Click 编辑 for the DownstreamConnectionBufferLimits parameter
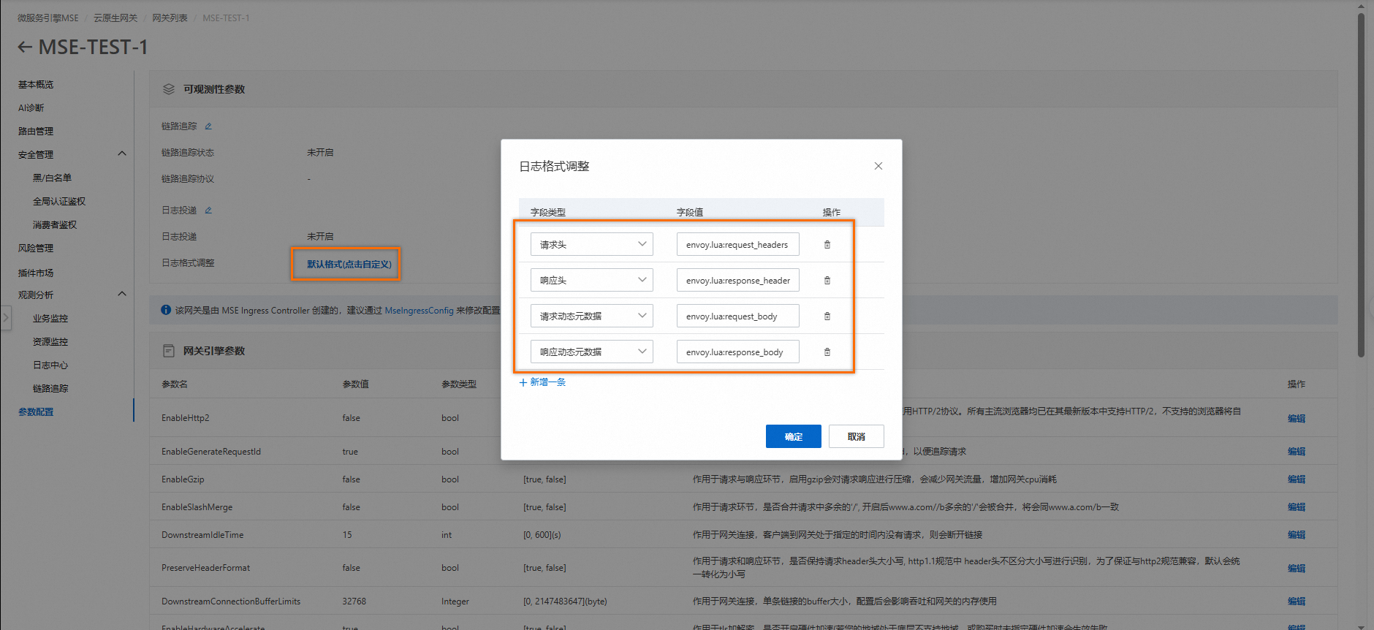Screen dimensions: 1374x630 [1297, 601]
